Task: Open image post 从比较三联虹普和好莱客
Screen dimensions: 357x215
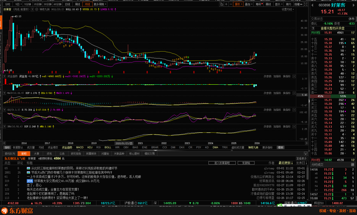Action: [x=74, y=168]
